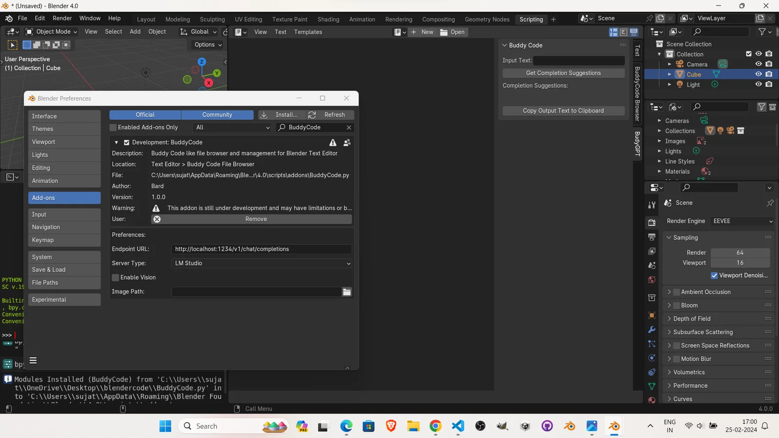Open the Particle Properties icon
This screenshot has height=438, width=779.
[x=651, y=344]
